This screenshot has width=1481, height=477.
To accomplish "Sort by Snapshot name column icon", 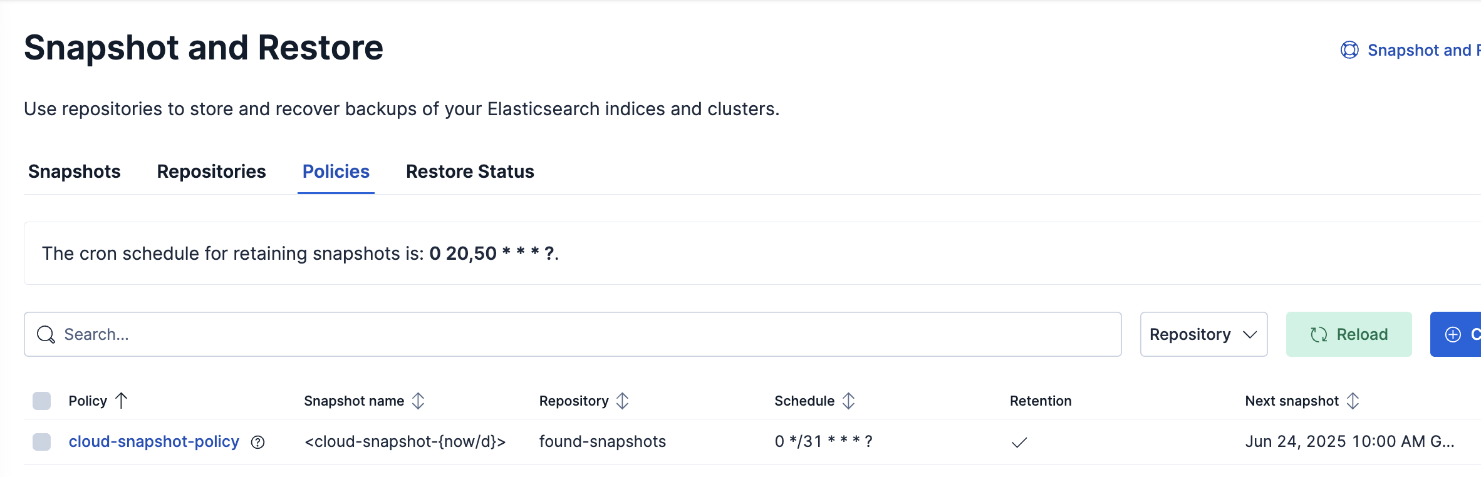I will tap(418, 401).
